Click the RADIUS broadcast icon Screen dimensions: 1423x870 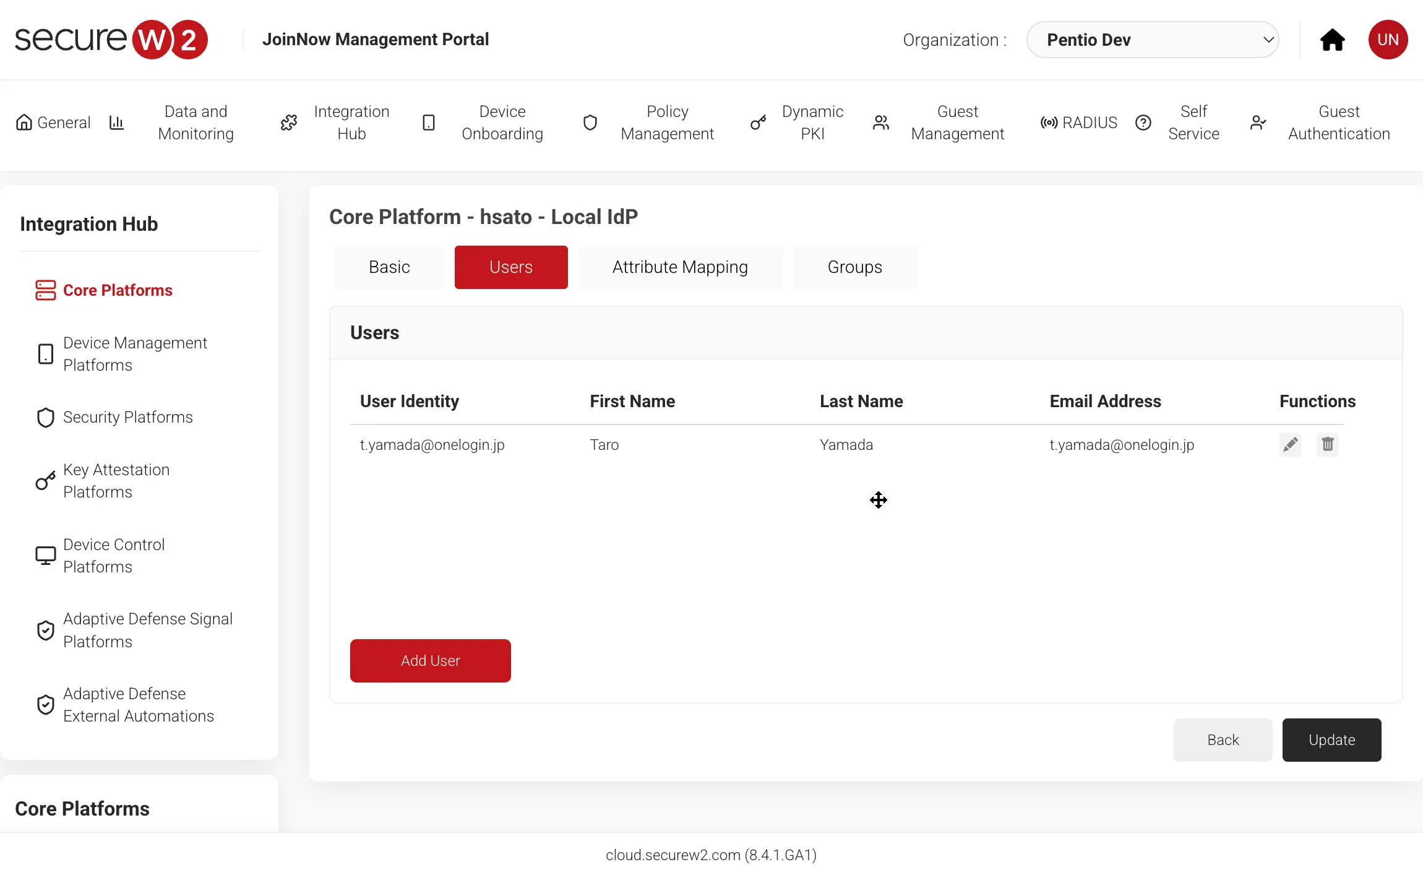coord(1049,123)
